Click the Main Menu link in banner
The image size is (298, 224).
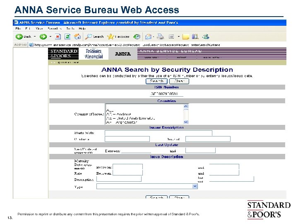(x=212, y=57)
